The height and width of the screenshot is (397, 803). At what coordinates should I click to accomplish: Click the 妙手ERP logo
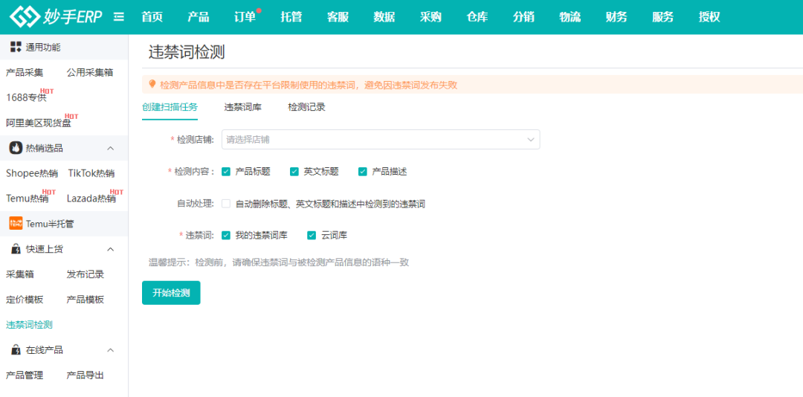56,17
